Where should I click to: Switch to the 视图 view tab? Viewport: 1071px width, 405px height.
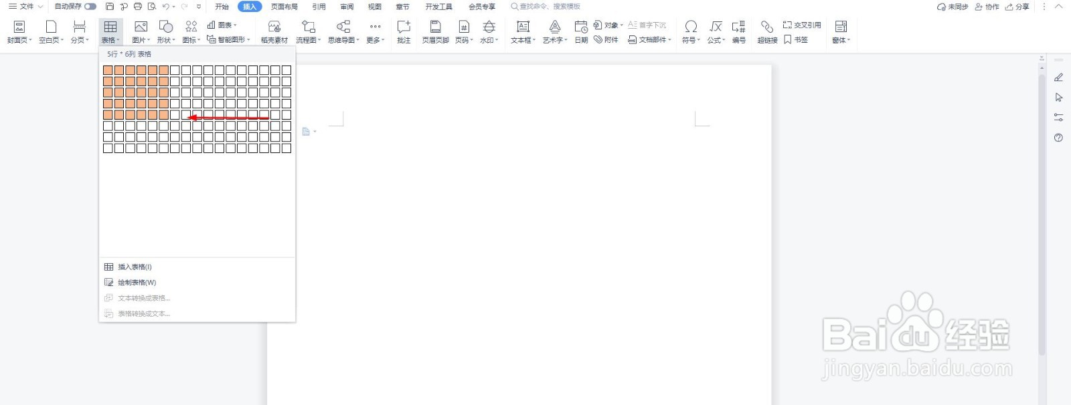tap(375, 7)
